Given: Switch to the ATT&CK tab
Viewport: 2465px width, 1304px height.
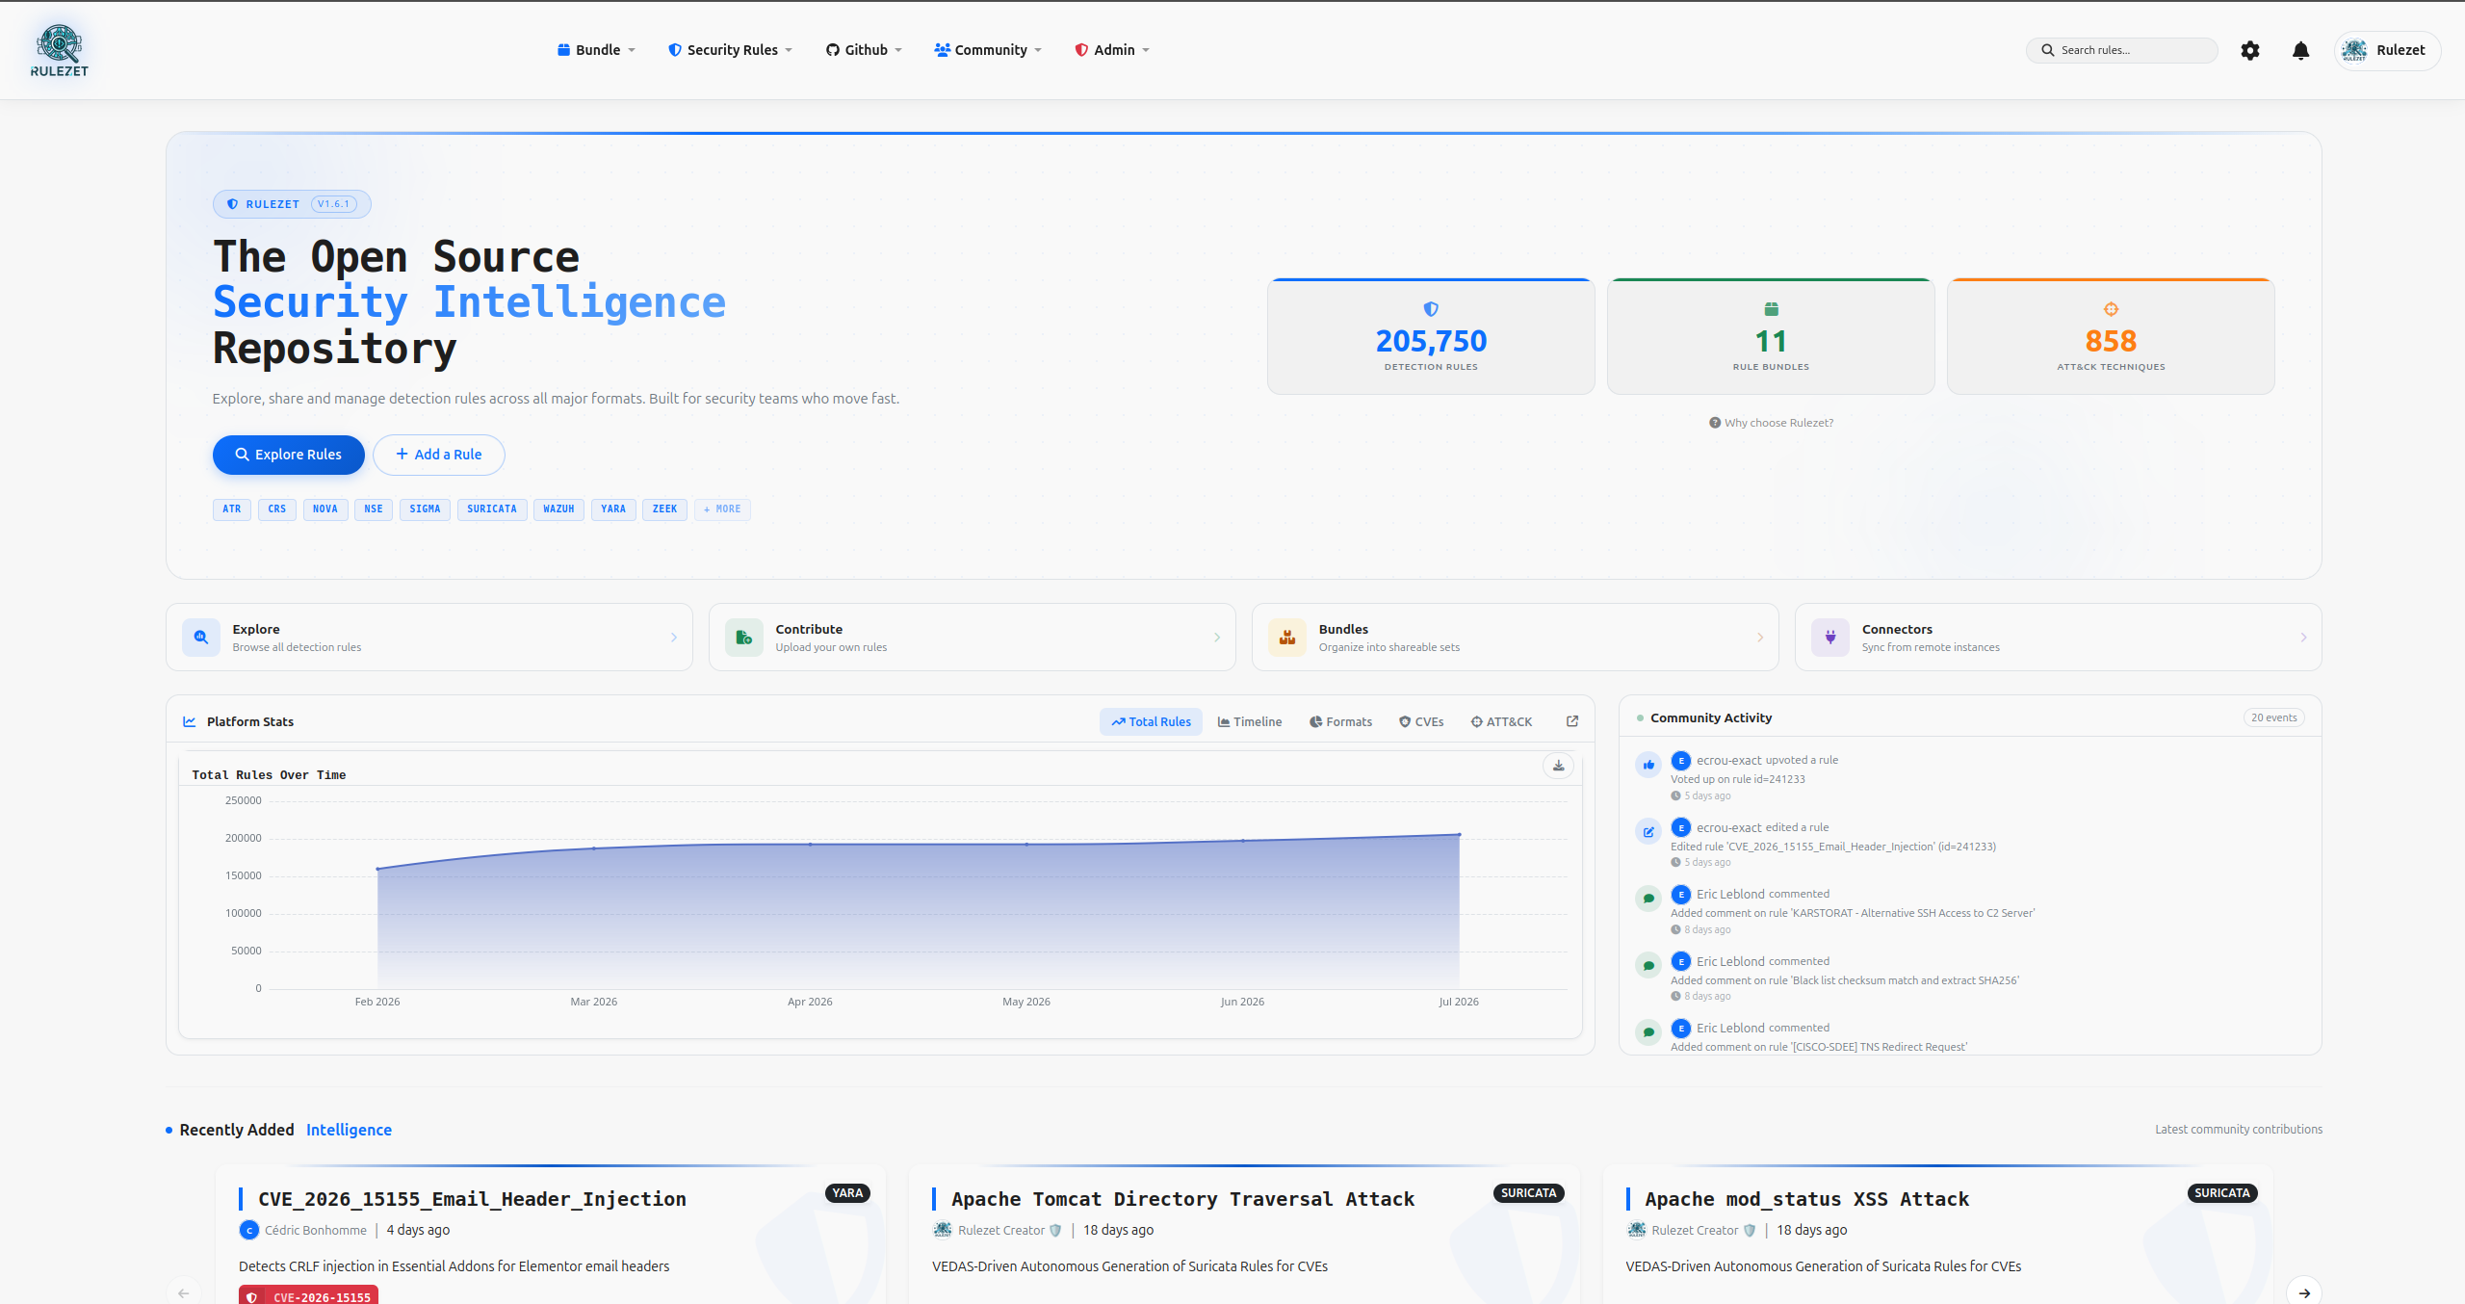Looking at the screenshot, I should pyautogui.click(x=1501, y=721).
